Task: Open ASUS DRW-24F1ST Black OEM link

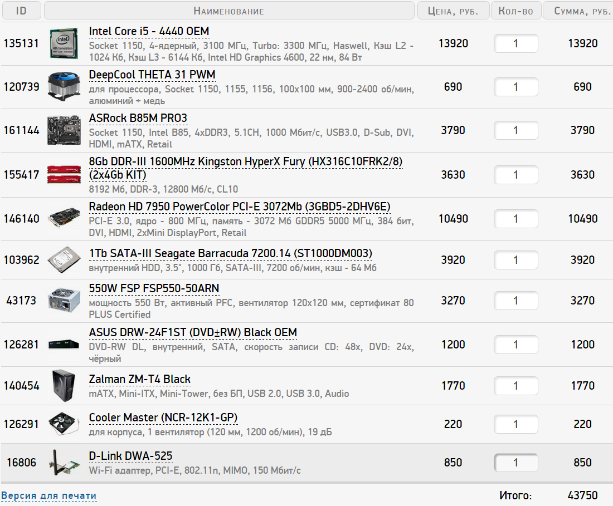Action: pos(193,333)
